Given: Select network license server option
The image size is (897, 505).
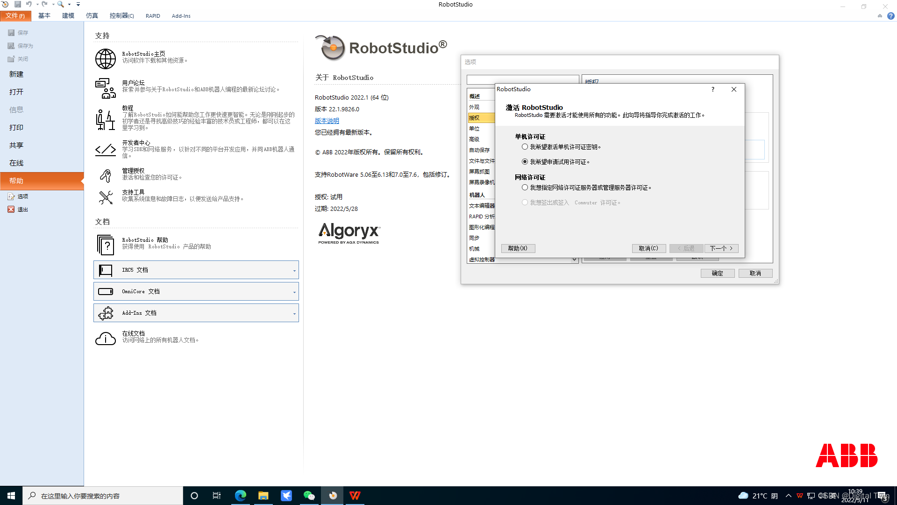Looking at the screenshot, I should click(x=525, y=188).
